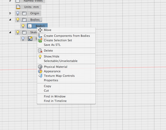Click the Origin folder icon
Image resolution: width=166 pixels, height=130 pixels.
pyautogui.click(x=24, y=14)
